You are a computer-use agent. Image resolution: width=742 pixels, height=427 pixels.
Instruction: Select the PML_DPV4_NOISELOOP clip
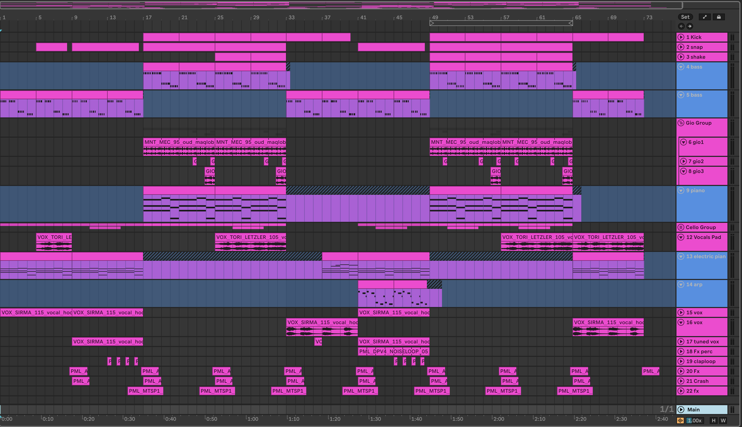(x=393, y=351)
